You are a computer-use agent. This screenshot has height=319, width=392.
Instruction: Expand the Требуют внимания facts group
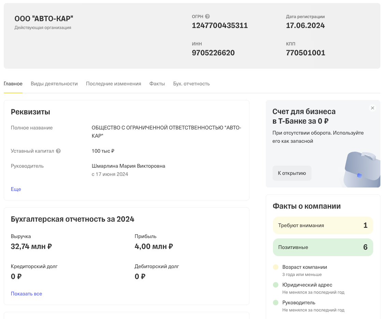pyautogui.click(x=323, y=225)
